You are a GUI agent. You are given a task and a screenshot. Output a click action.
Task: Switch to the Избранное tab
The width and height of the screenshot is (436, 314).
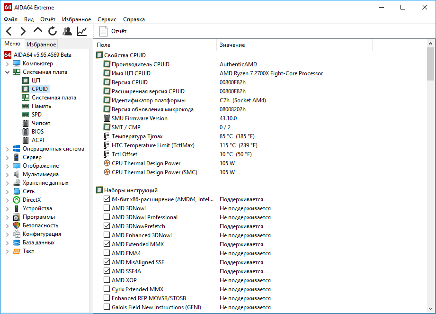click(42, 45)
